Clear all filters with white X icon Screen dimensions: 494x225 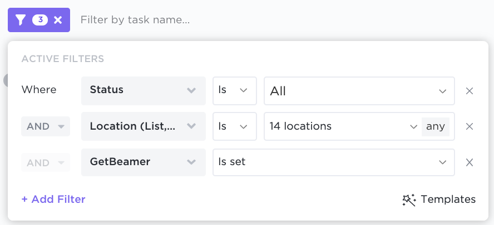click(58, 20)
